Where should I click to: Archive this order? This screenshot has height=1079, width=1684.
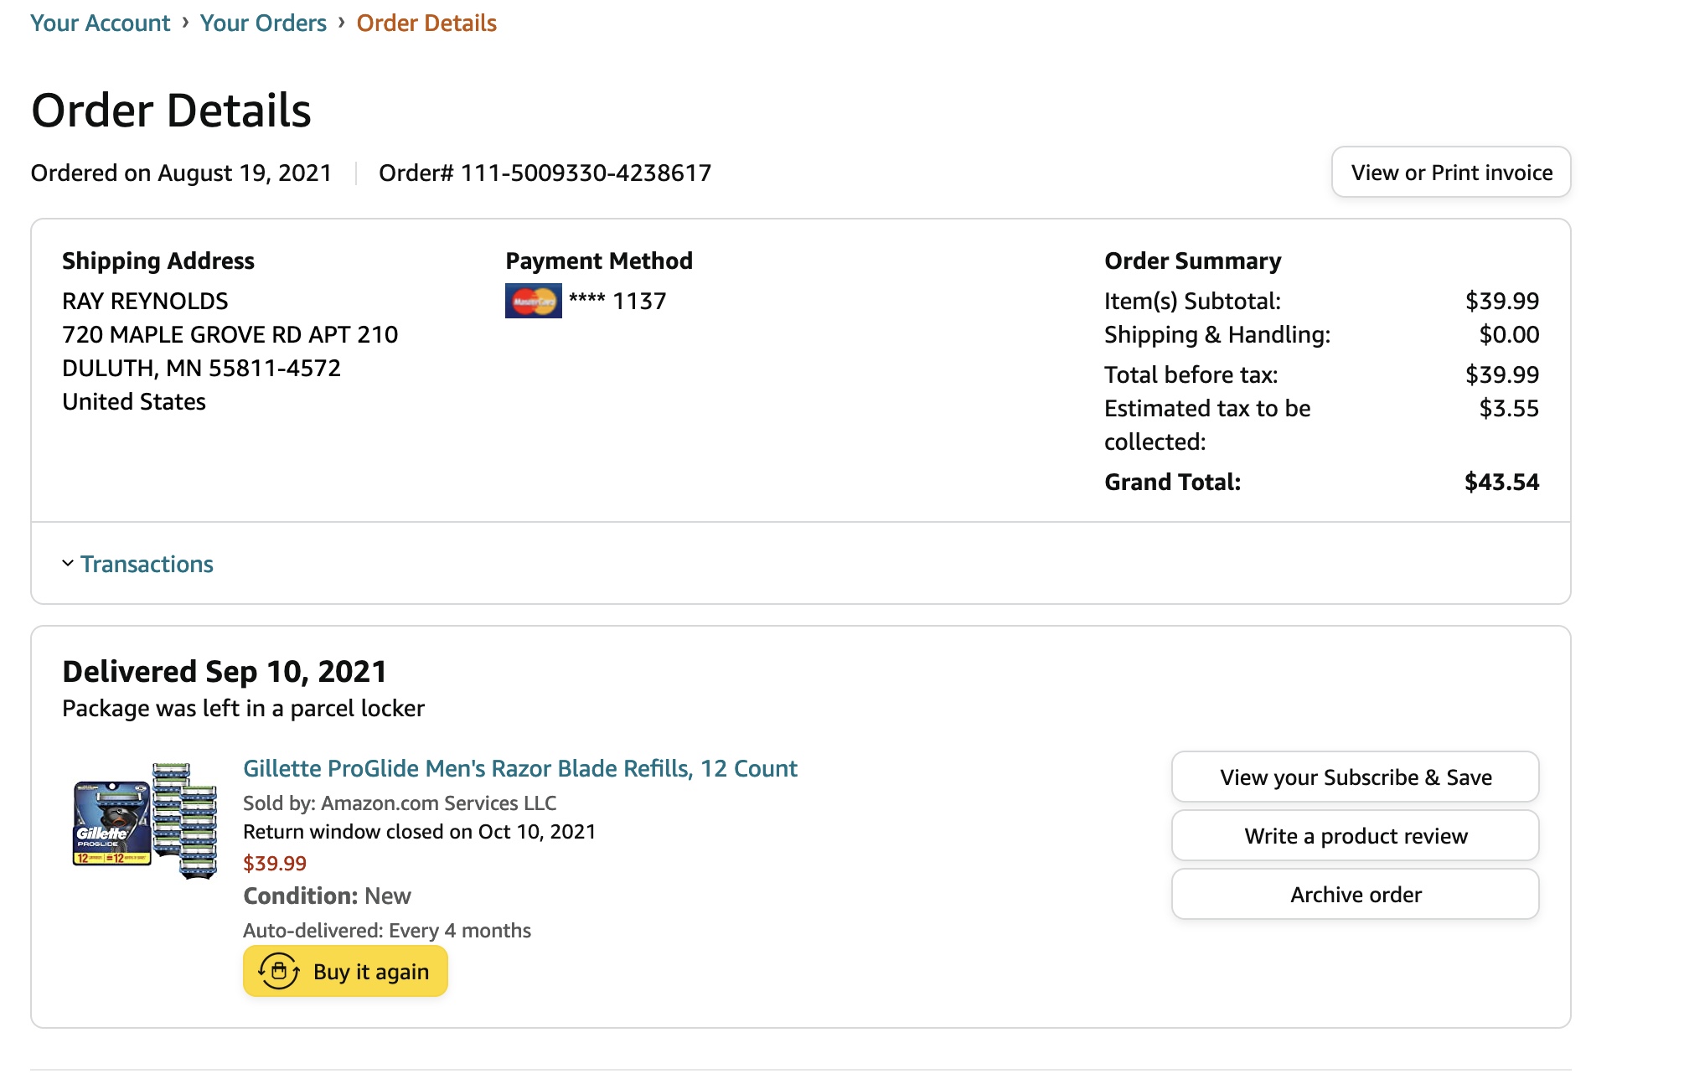tap(1355, 895)
